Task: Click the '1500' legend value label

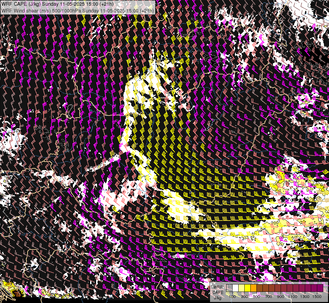Action: click(317, 297)
